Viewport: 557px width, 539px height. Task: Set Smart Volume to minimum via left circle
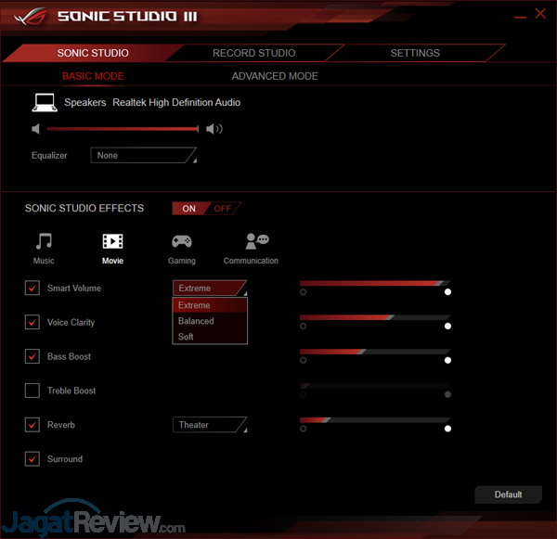[303, 292]
